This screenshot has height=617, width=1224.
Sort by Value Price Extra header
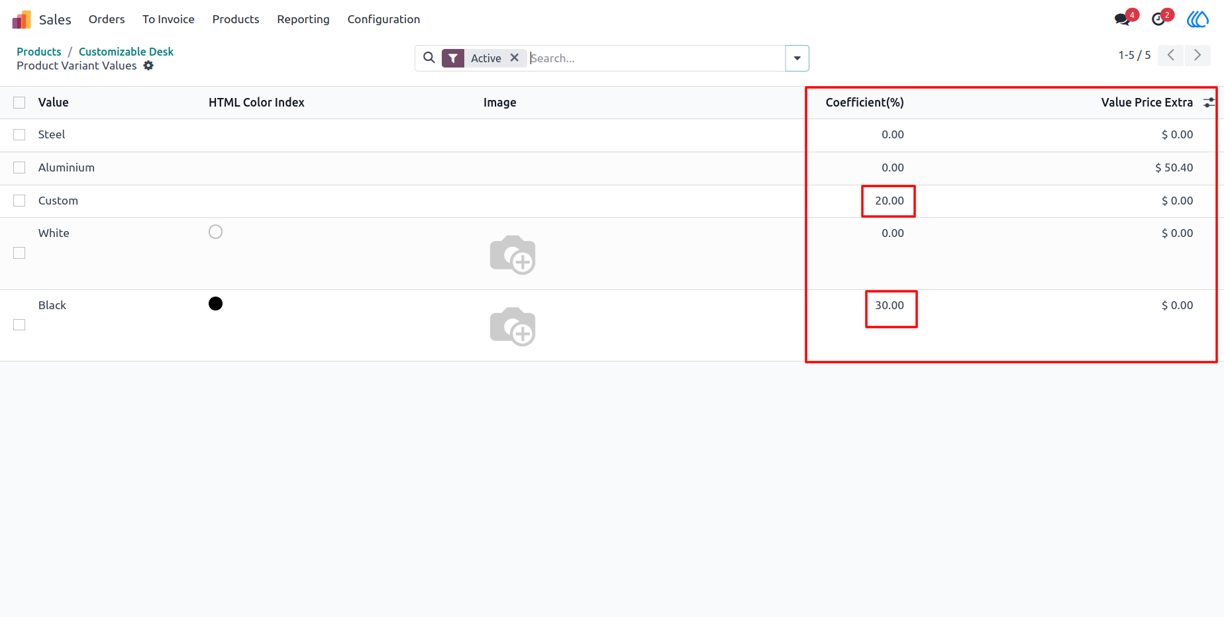click(x=1147, y=103)
